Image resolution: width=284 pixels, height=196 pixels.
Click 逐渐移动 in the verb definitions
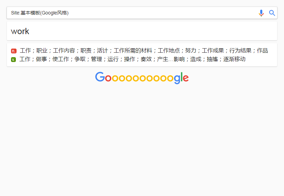tap(234, 59)
